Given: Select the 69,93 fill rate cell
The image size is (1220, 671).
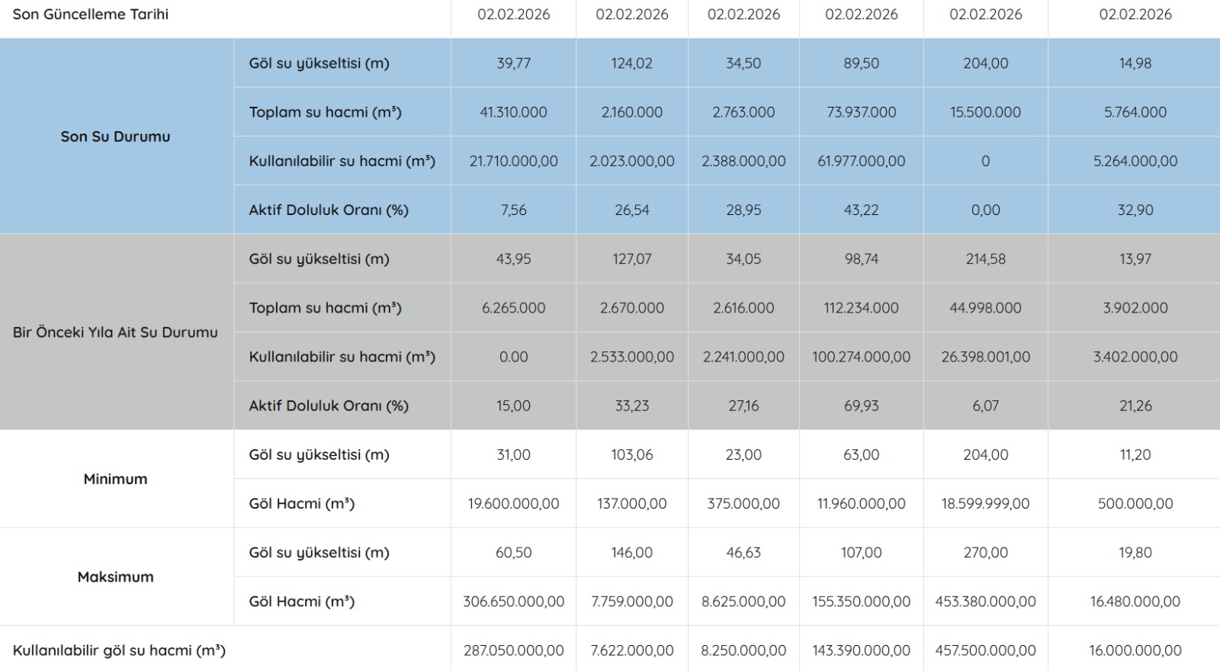Looking at the screenshot, I should coord(861,406).
